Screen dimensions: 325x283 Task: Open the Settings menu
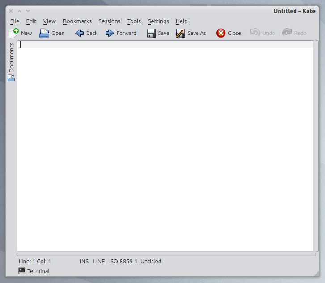pyautogui.click(x=158, y=21)
